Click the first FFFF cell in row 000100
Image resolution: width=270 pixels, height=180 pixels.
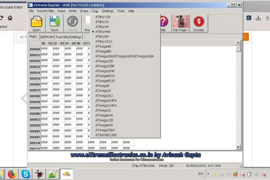(x=46, y=143)
